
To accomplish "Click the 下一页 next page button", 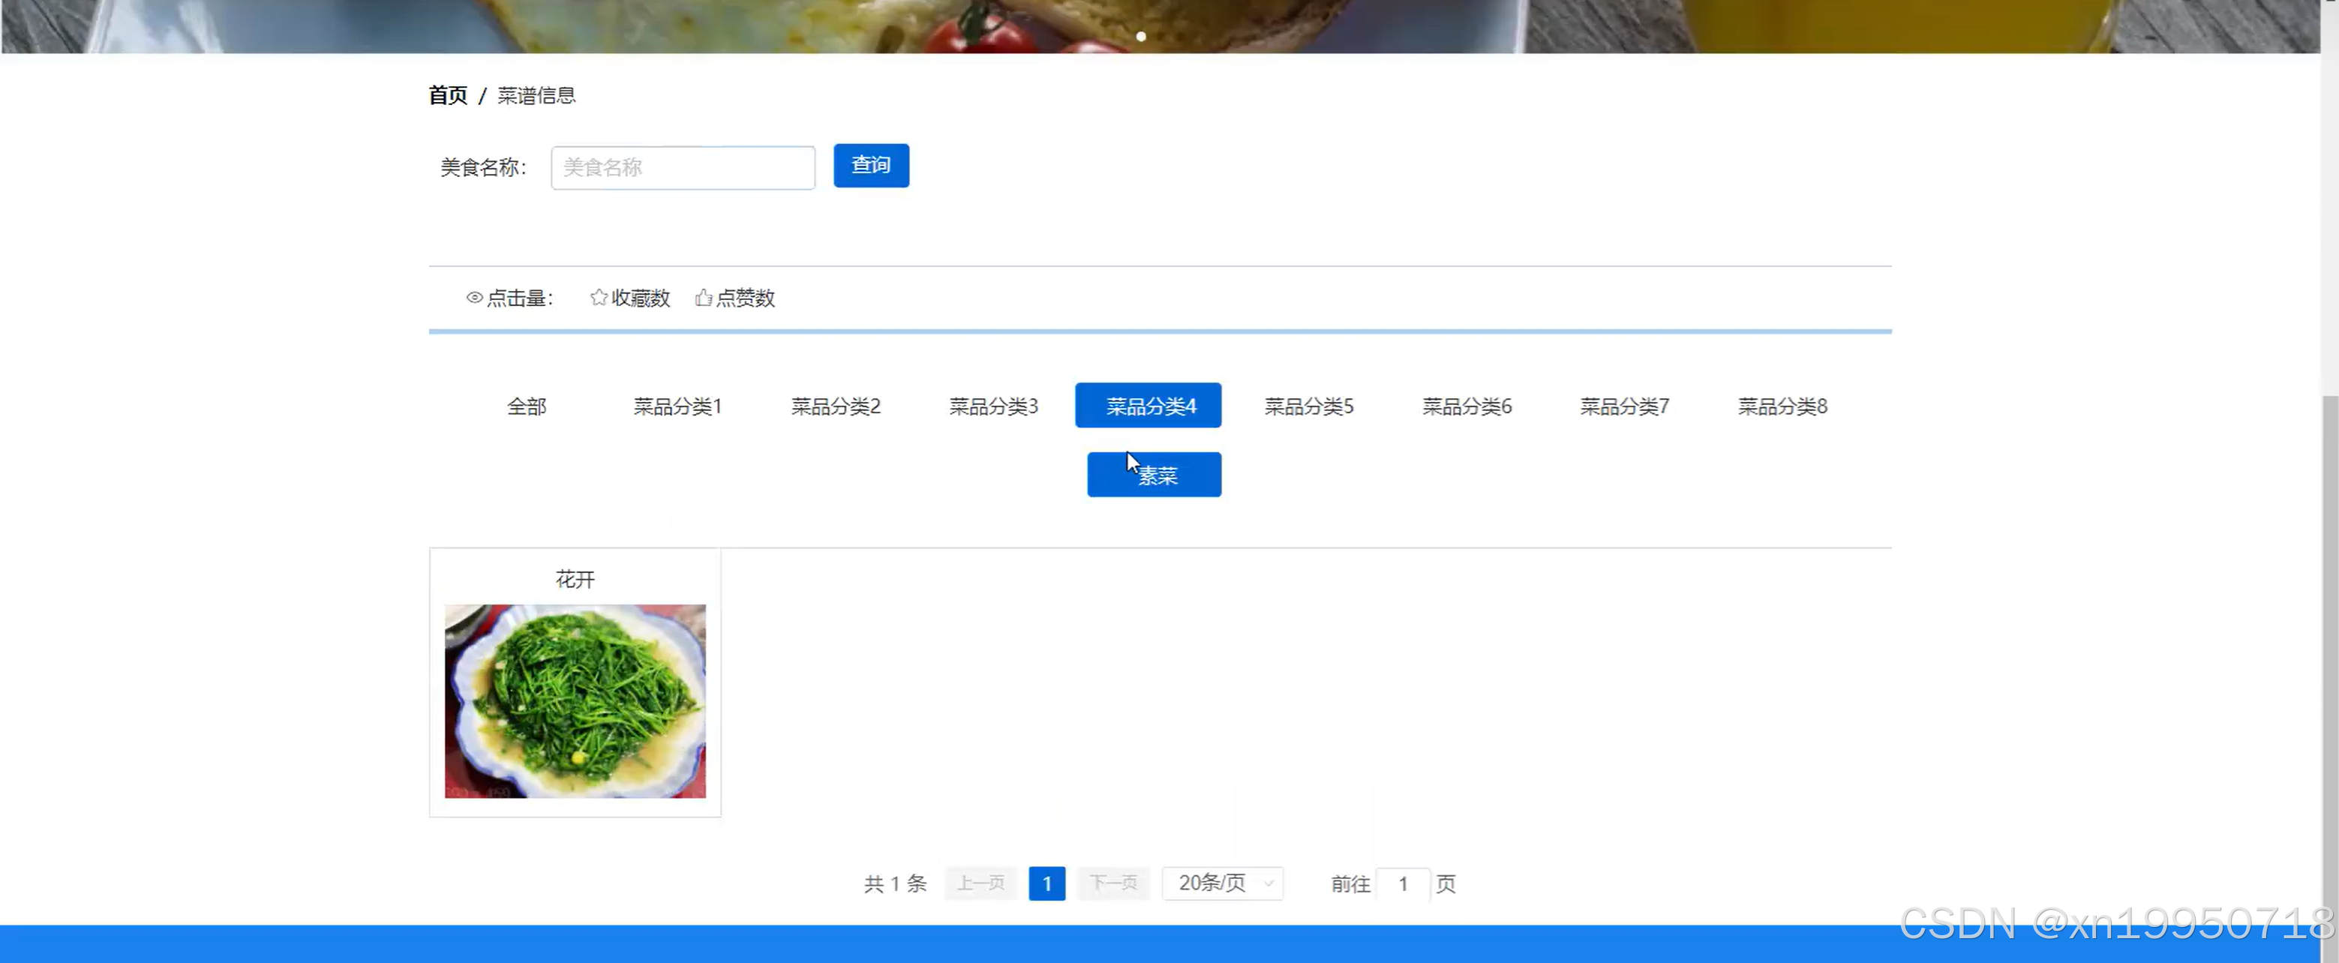I will (x=1113, y=883).
